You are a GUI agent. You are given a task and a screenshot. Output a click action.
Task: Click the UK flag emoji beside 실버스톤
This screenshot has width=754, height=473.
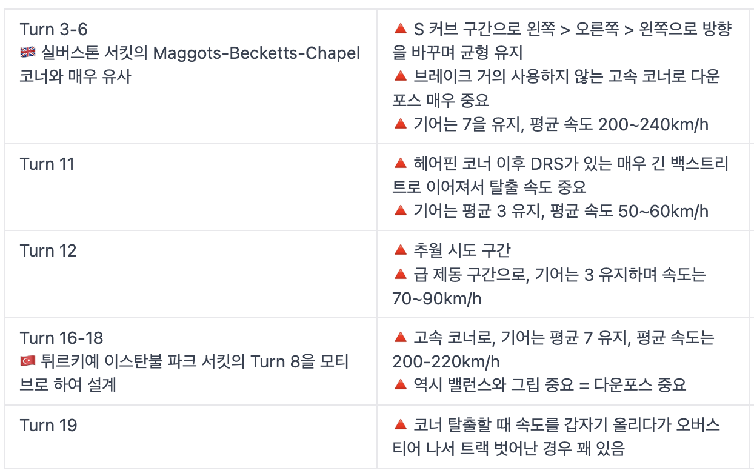pyautogui.click(x=28, y=53)
